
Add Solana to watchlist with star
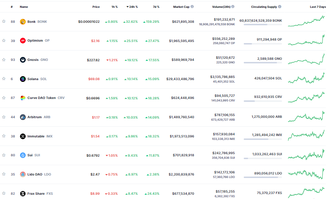[4, 79]
